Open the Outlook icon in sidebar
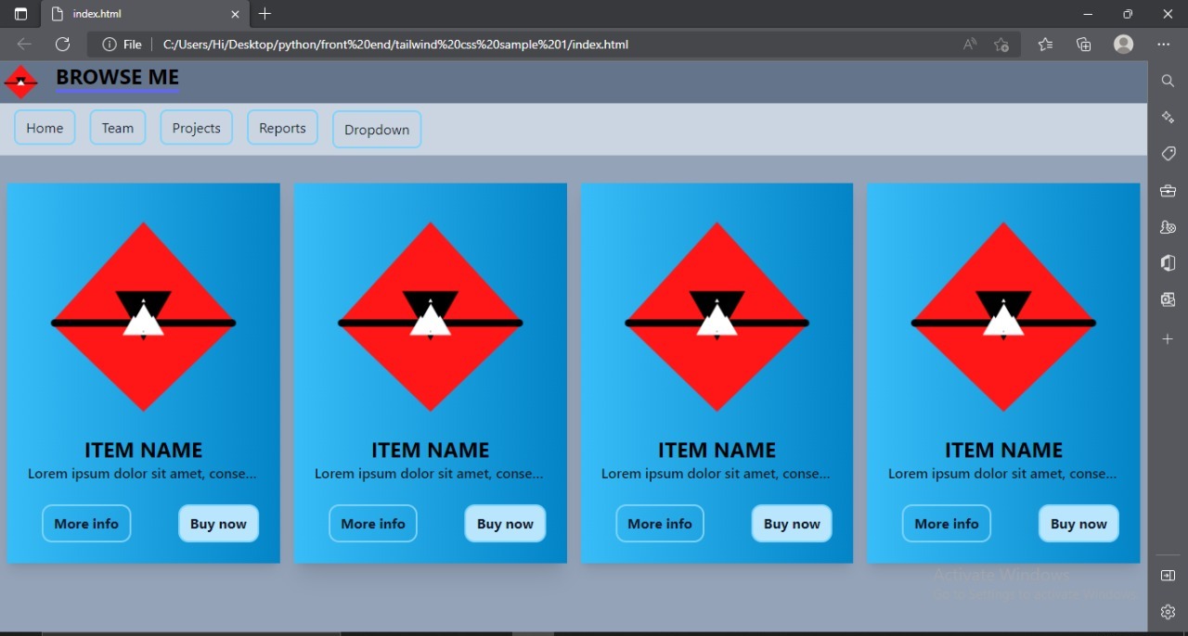This screenshot has height=636, width=1188. pyautogui.click(x=1169, y=299)
